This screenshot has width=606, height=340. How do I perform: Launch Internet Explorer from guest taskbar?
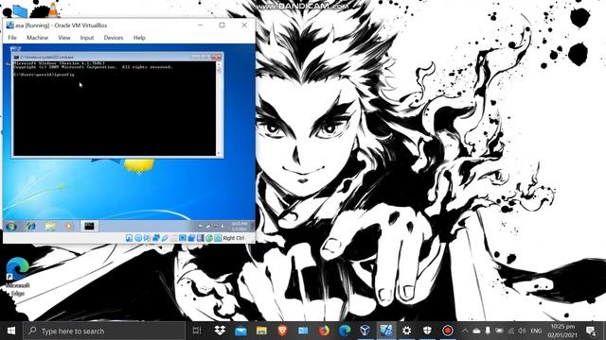(31, 227)
